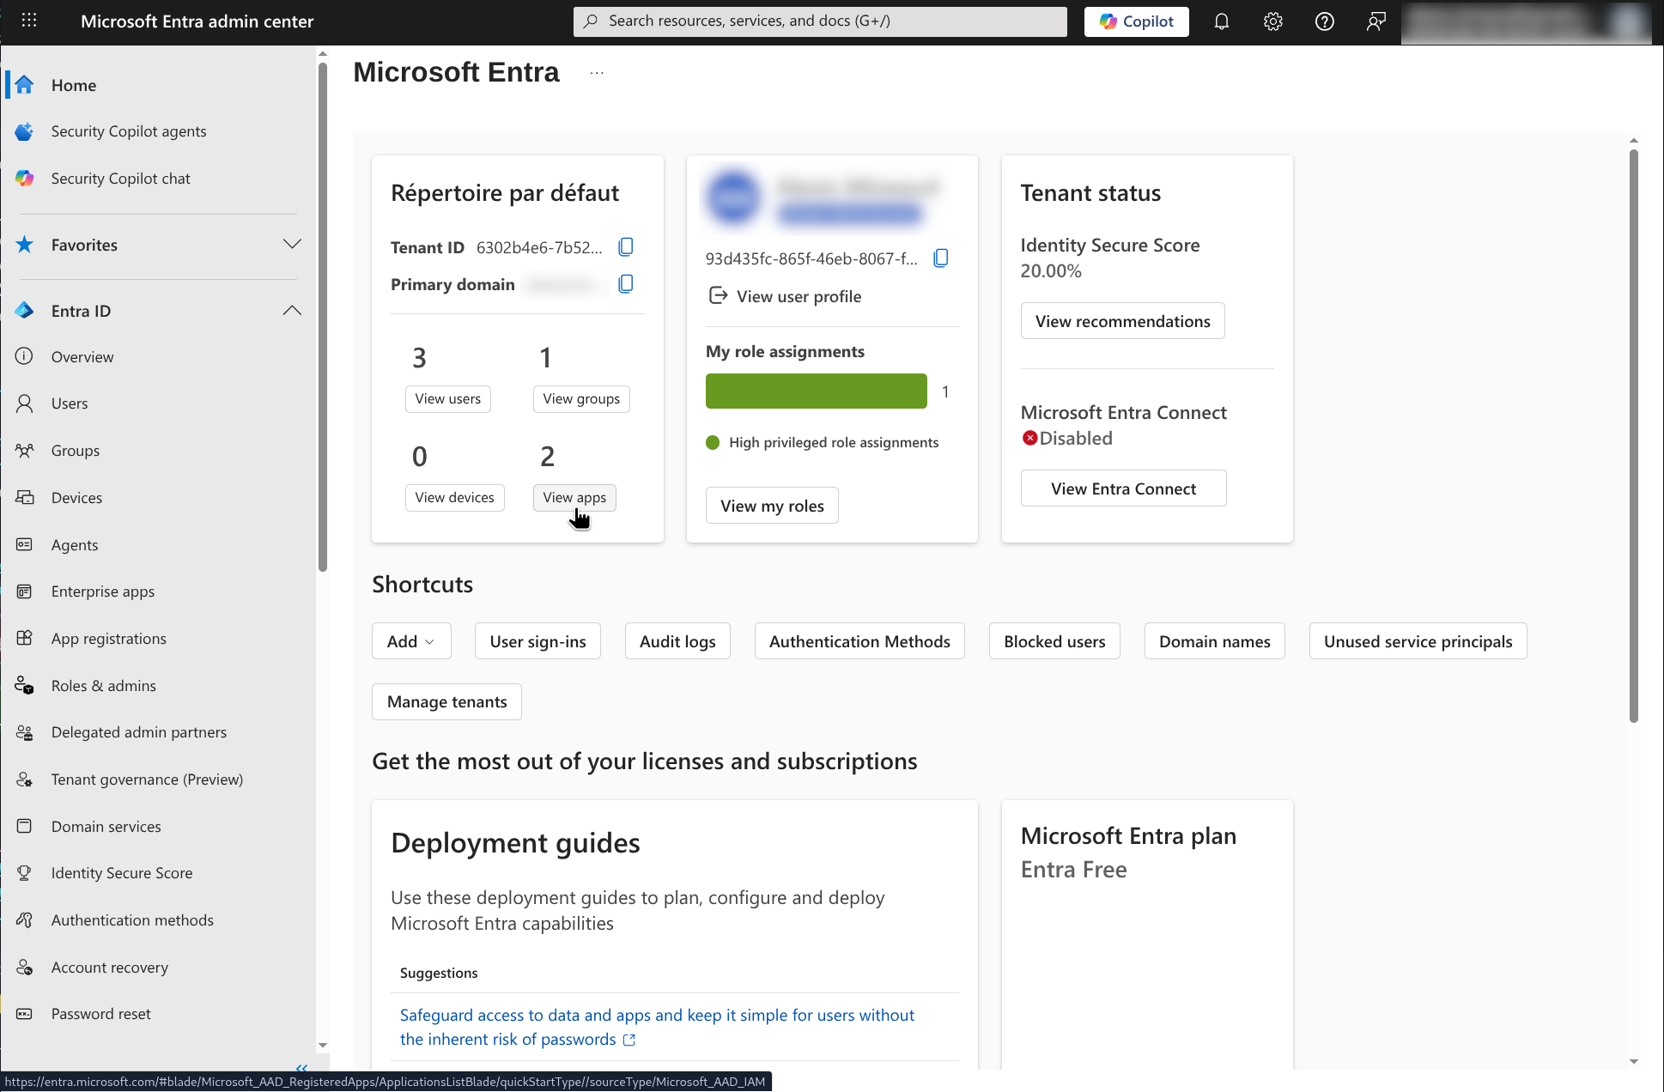
Task: Open the feedback person icon
Action: coord(1376,21)
